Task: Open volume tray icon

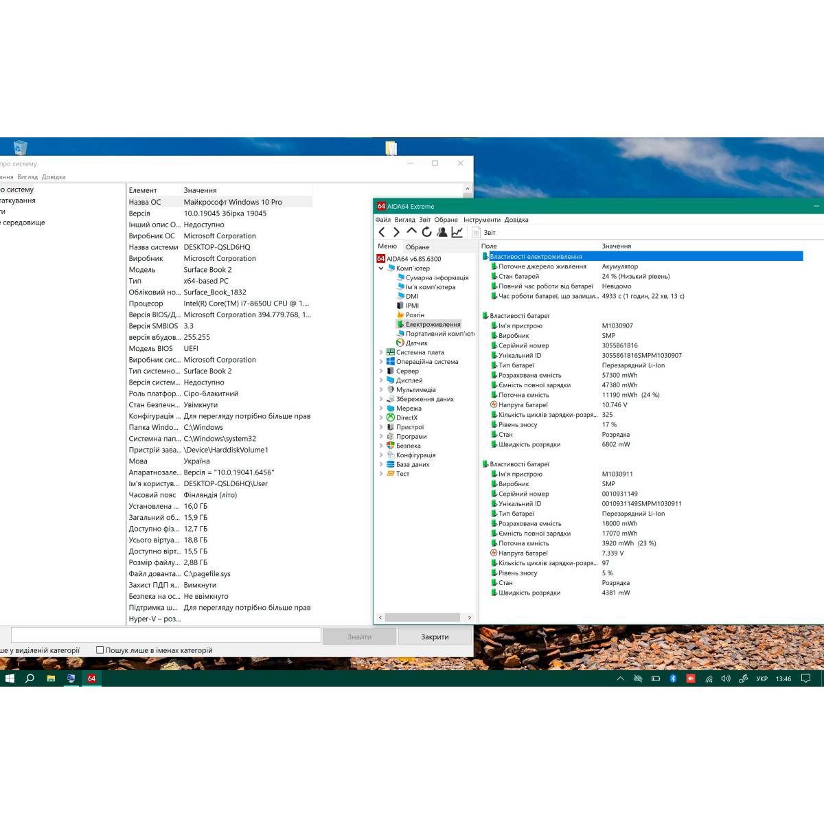Action: tap(726, 678)
